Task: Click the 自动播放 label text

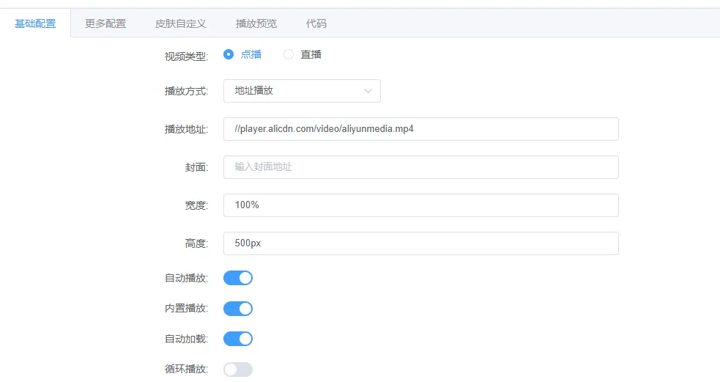Action: coord(186,278)
